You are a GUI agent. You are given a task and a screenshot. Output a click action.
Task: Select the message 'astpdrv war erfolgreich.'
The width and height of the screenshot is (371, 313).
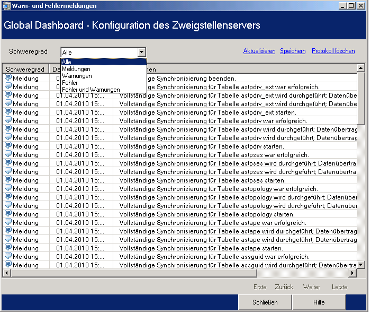click(213, 121)
